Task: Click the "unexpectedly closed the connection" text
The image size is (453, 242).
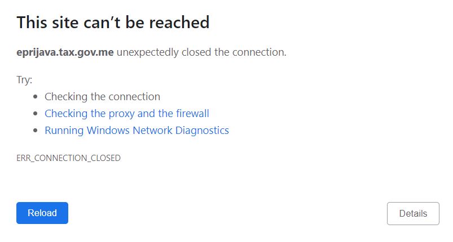Action: click(x=201, y=53)
